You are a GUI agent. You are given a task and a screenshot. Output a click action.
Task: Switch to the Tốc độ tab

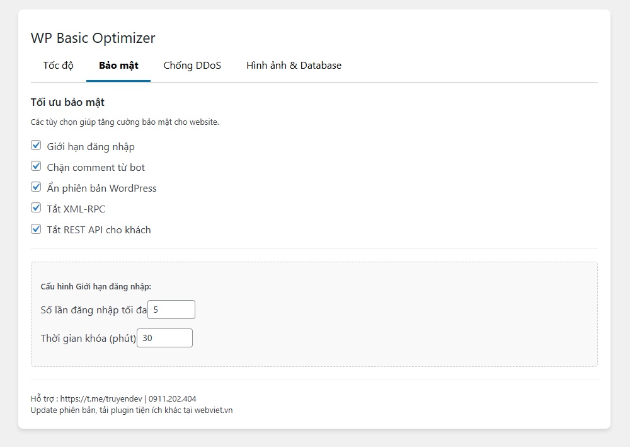pos(58,66)
